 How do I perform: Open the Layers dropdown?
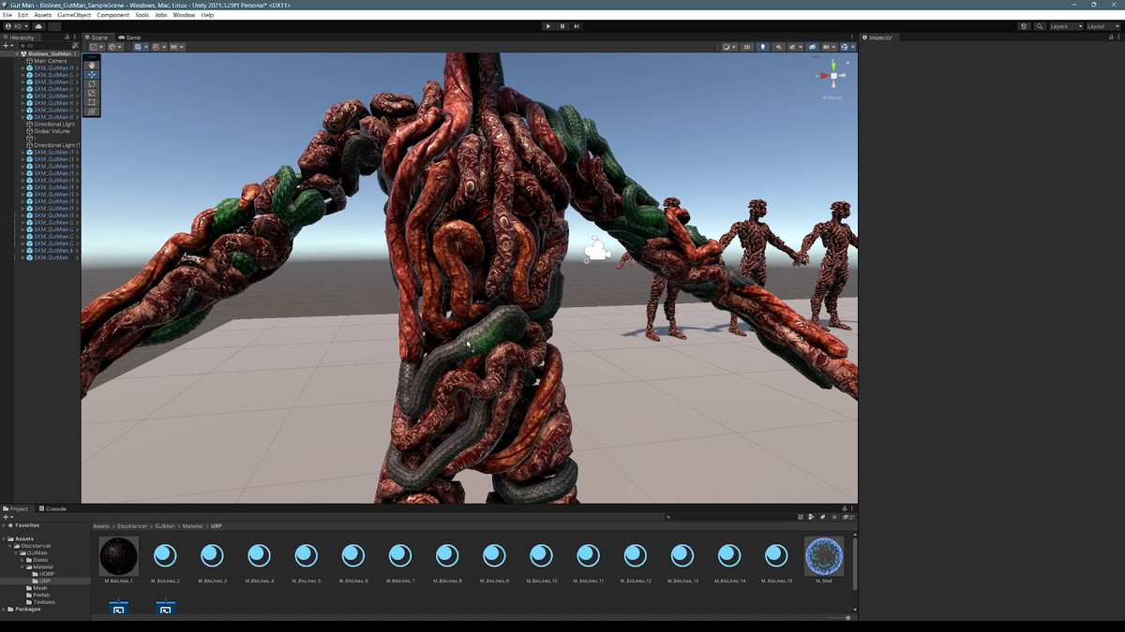(x=1065, y=26)
